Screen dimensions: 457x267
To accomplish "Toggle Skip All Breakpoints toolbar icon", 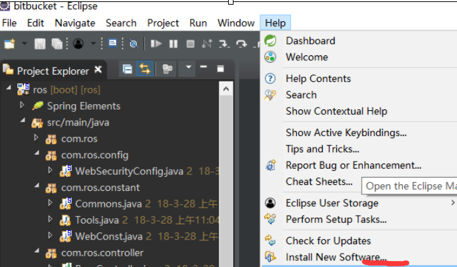I will [x=133, y=44].
